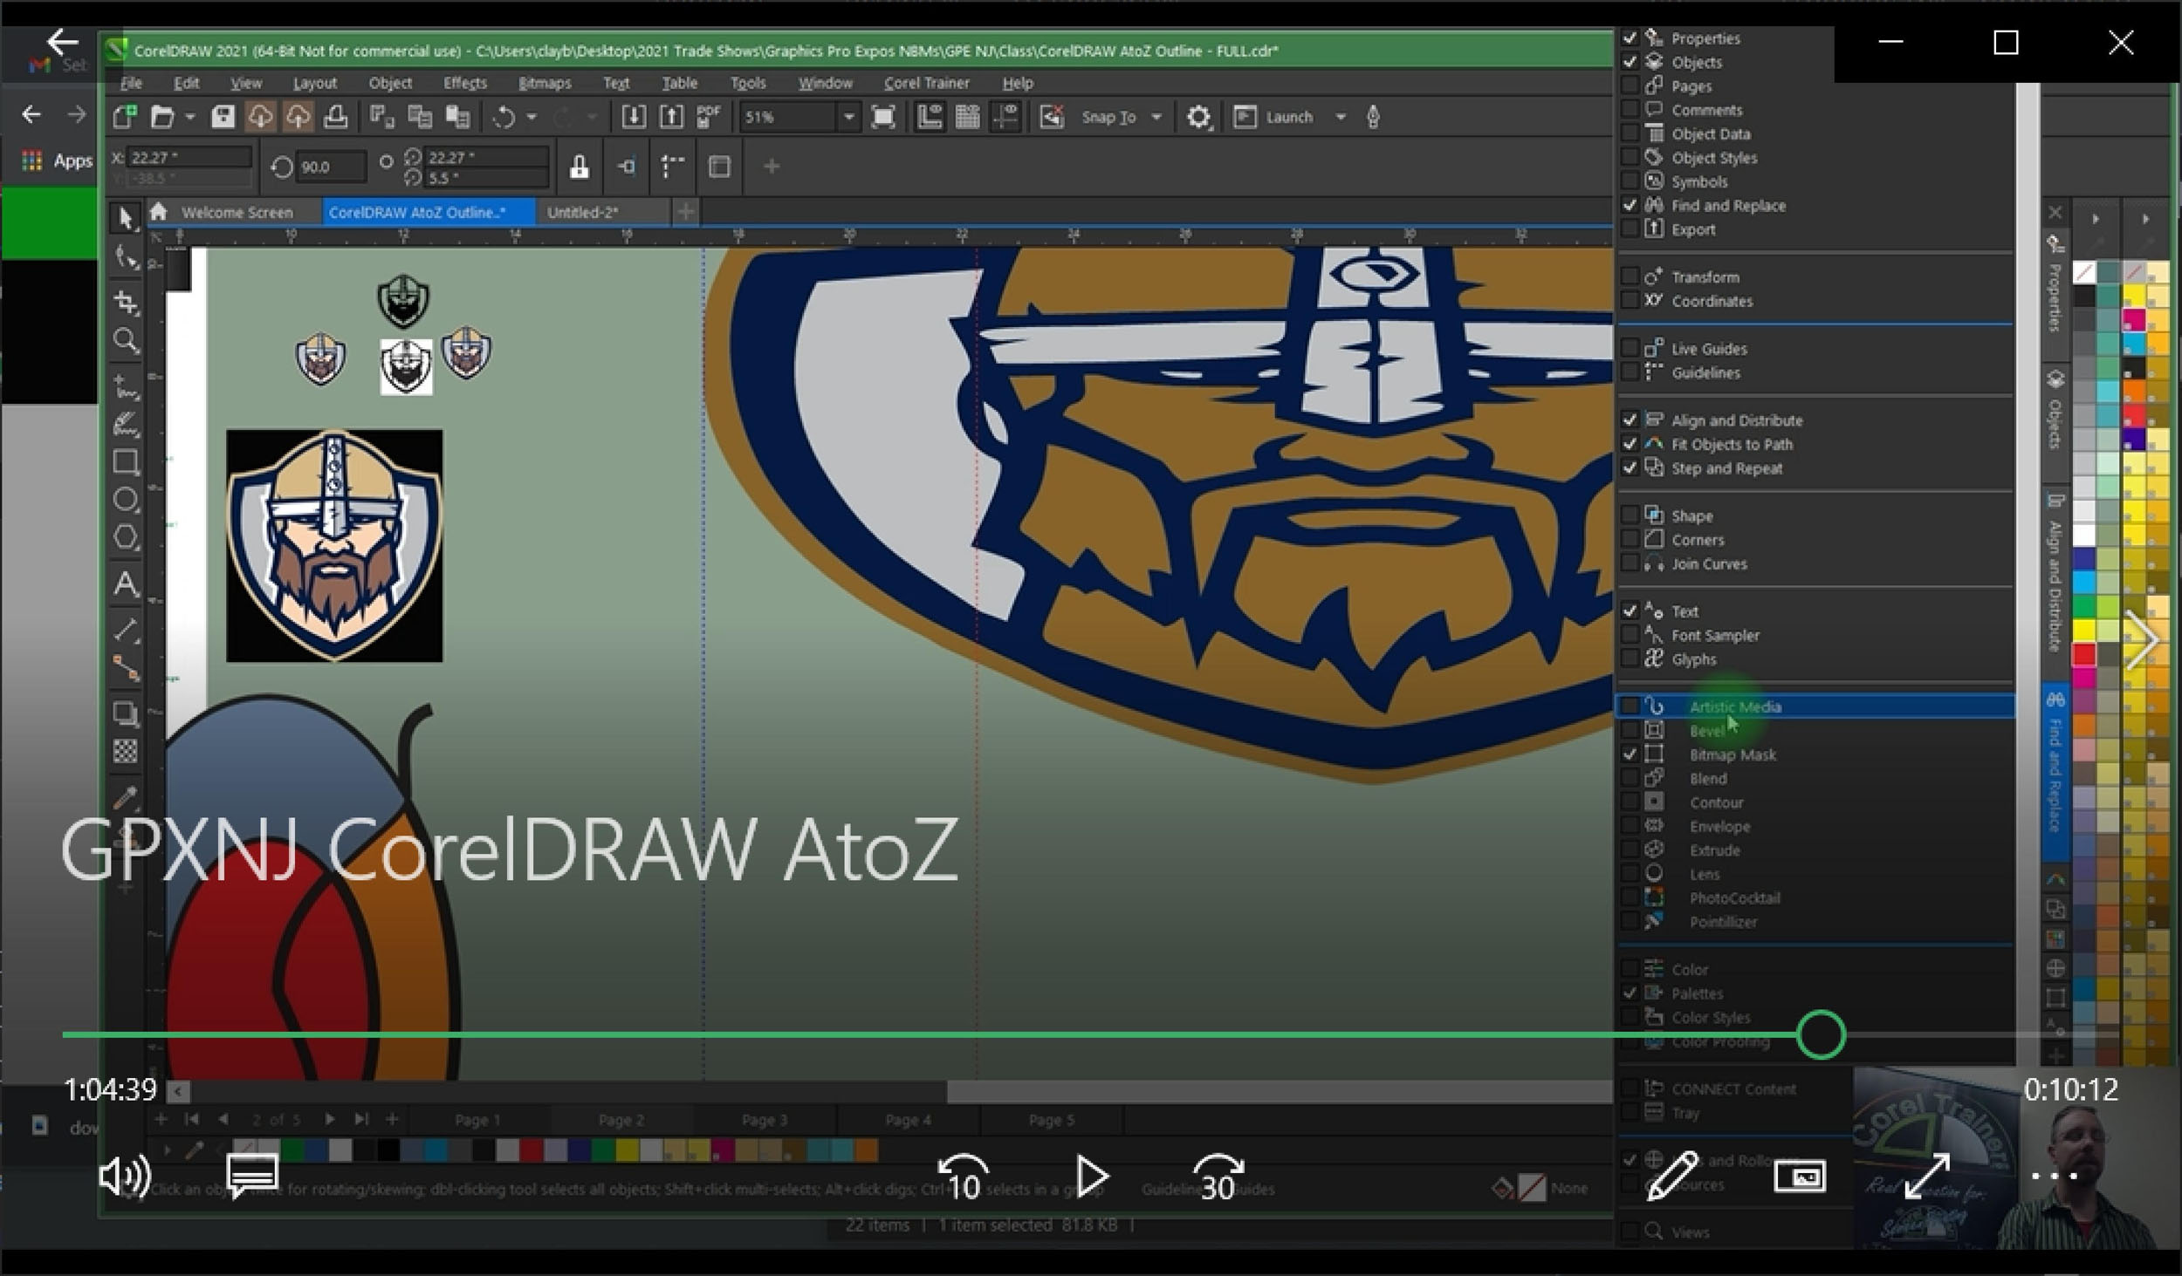Image resolution: width=2182 pixels, height=1276 pixels.
Task: Select the Ellipse tool
Action: pos(126,500)
